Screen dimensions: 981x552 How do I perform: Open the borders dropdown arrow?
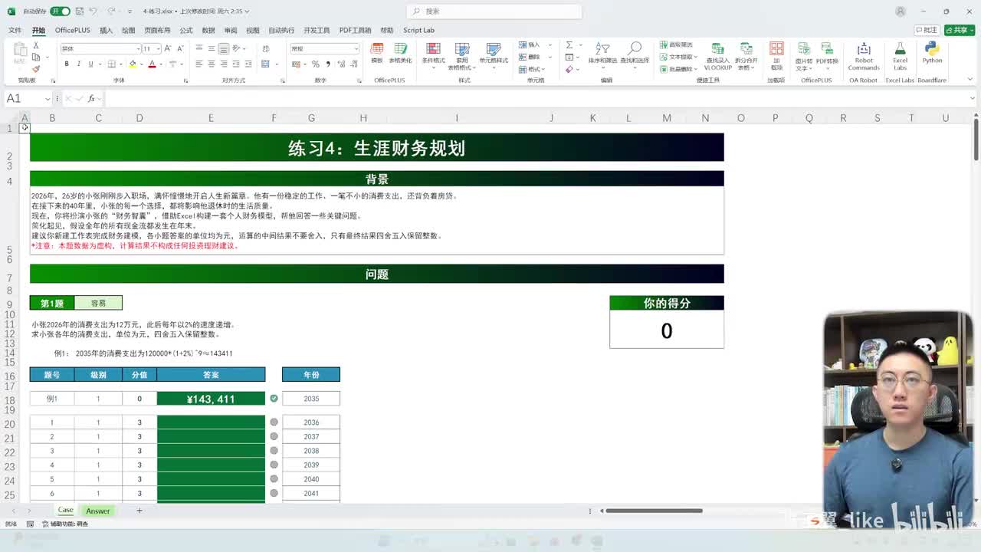120,64
